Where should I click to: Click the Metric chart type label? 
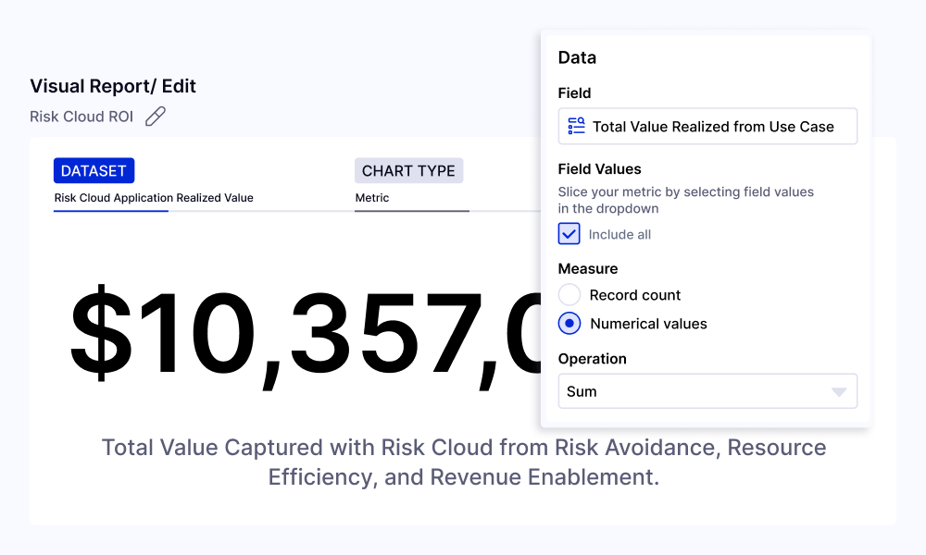pos(372,198)
